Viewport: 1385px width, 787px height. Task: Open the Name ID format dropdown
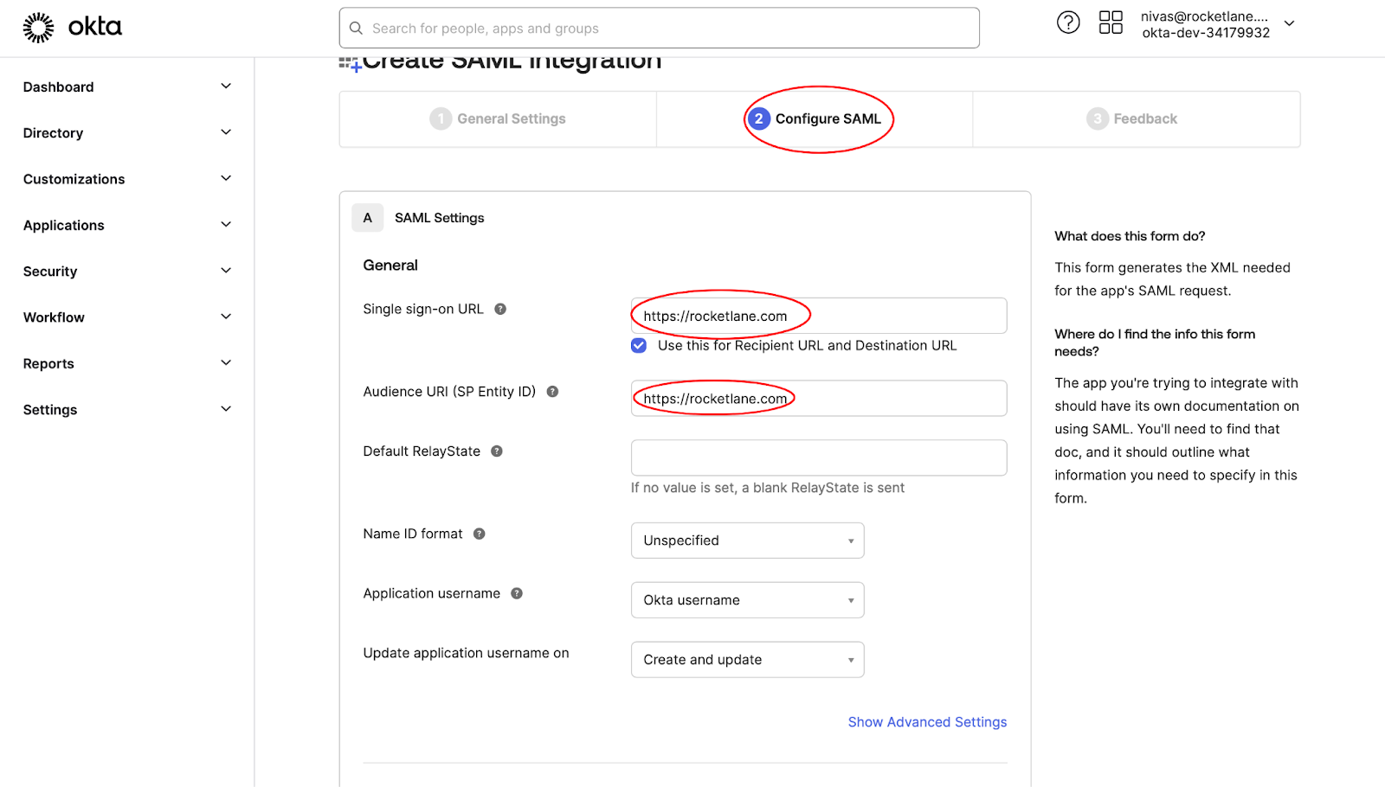click(748, 541)
